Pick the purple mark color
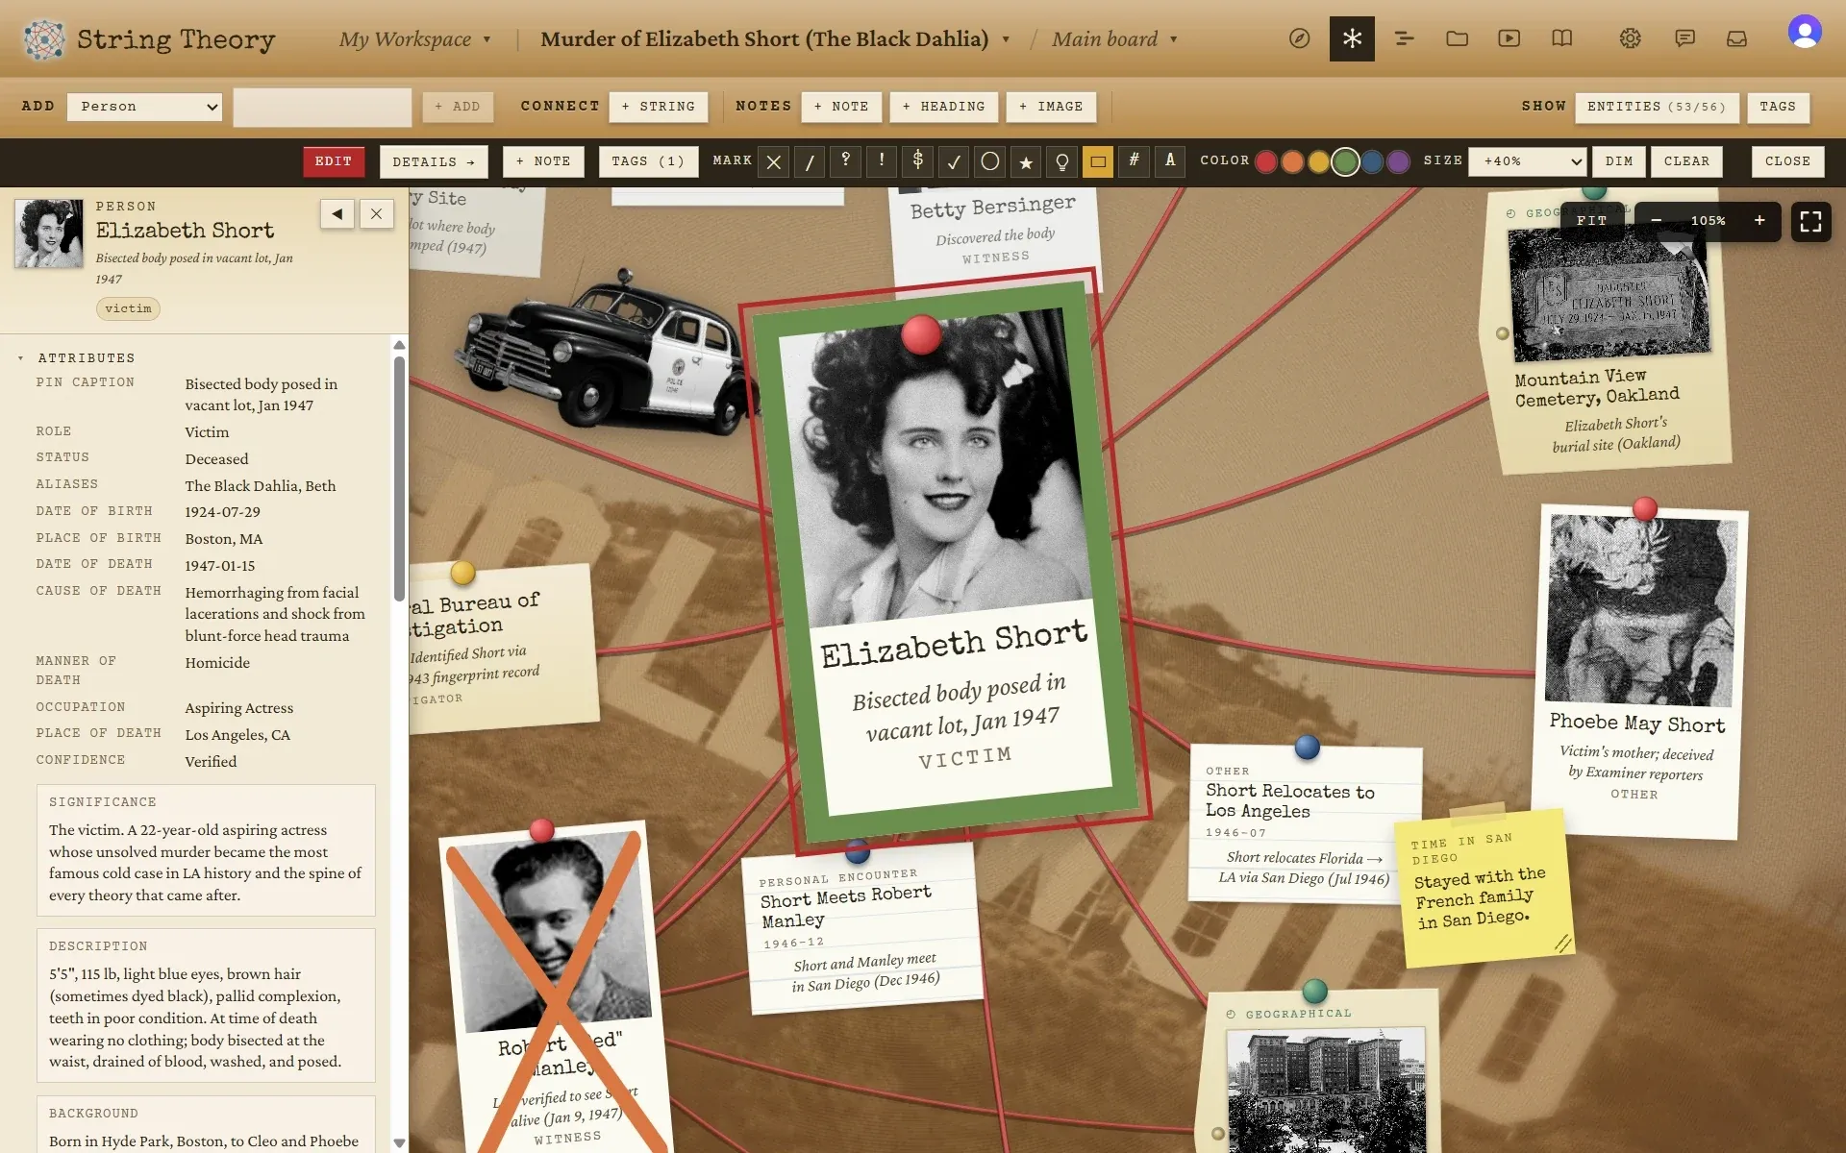 pos(1399,161)
